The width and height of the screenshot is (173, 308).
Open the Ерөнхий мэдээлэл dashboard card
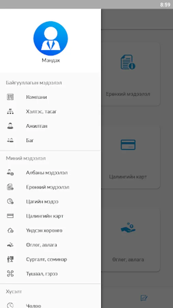click(131, 74)
